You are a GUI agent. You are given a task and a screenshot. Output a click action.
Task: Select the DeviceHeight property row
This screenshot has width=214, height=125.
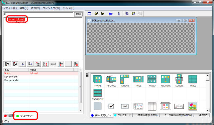pos(41,80)
